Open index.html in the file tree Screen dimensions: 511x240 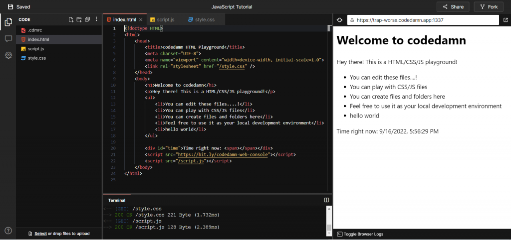click(59, 39)
